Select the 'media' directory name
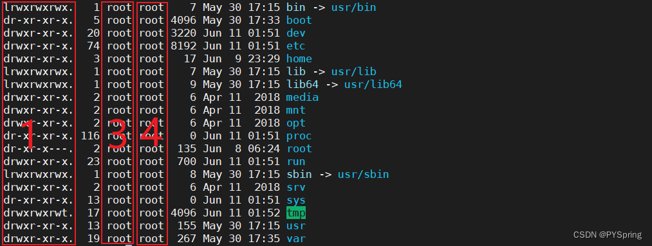This screenshot has width=652, height=246. pyautogui.click(x=303, y=98)
